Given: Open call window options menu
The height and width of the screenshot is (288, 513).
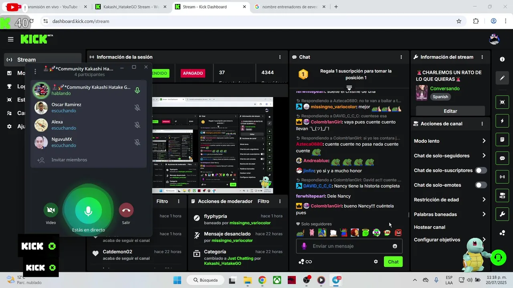Looking at the screenshot, I should coord(35,72).
